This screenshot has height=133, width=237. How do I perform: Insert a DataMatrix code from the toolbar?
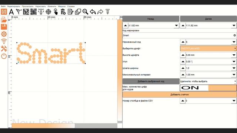[26, 12]
